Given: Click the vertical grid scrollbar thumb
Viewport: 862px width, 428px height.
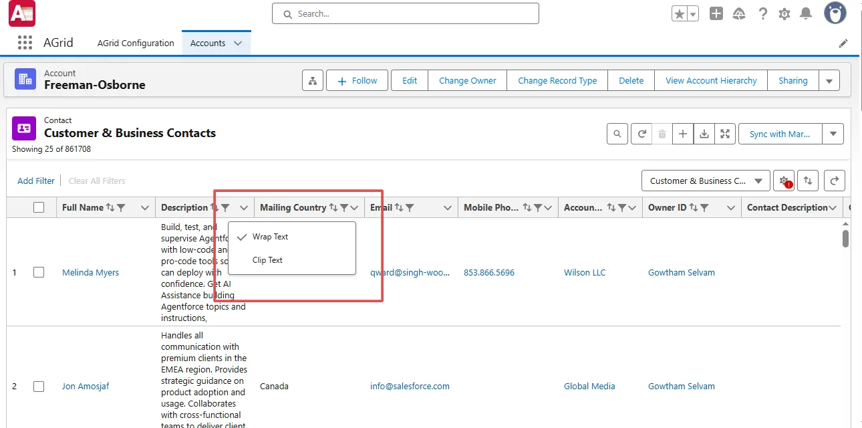Looking at the screenshot, I should coord(845,239).
